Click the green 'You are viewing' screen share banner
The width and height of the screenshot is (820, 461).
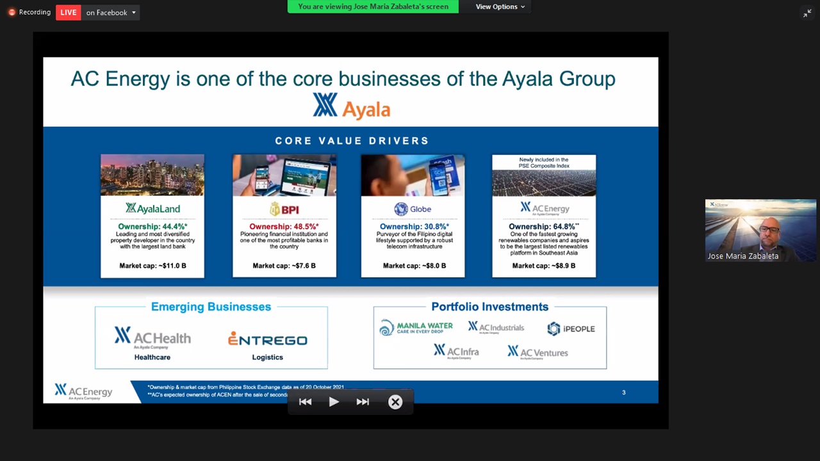(x=373, y=6)
